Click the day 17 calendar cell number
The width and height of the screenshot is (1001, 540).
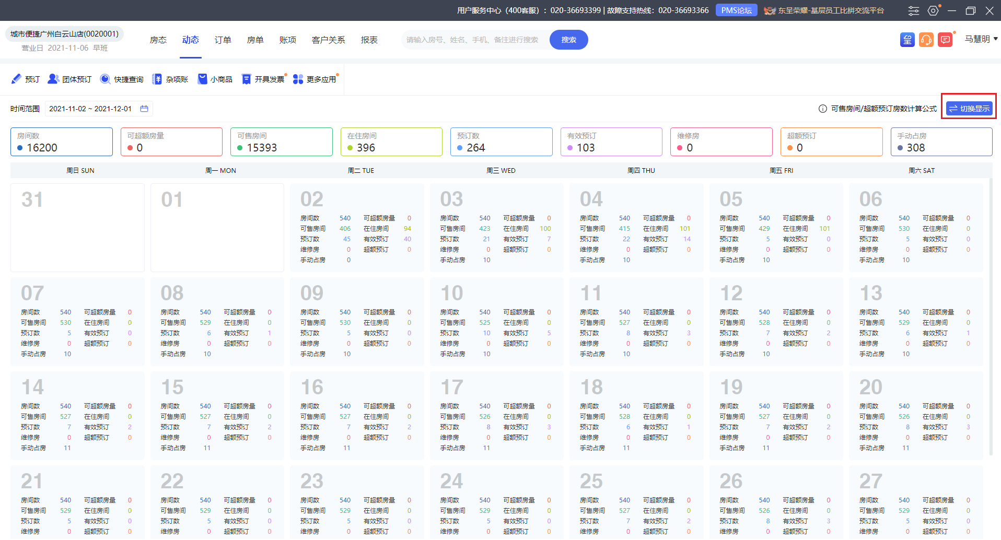451,388
